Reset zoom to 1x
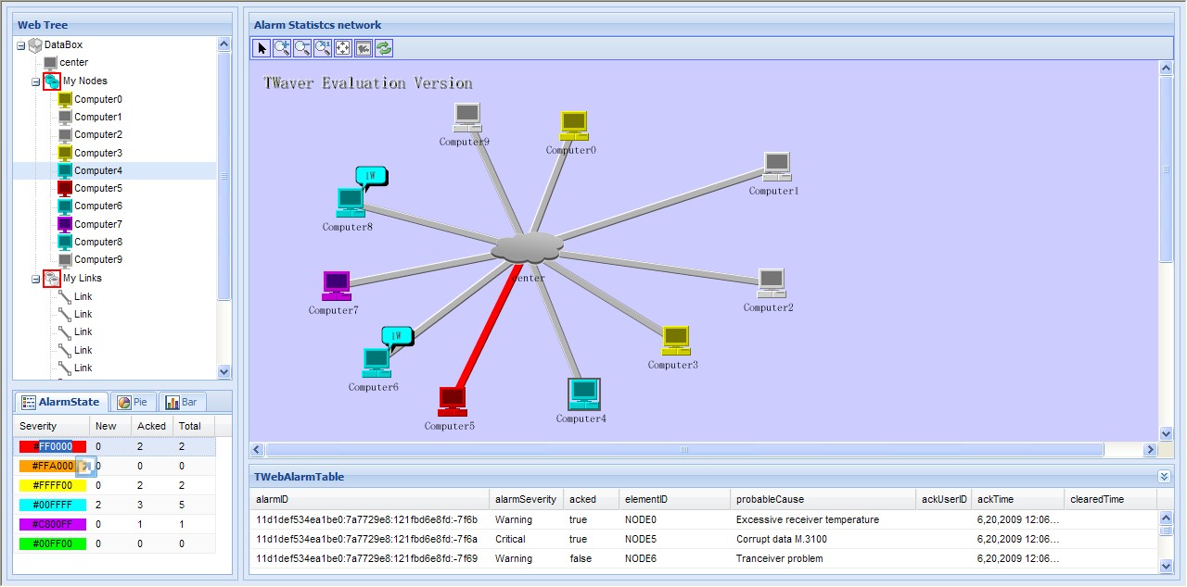The width and height of the screenshot is (1187, 587). tap(323, 48)
